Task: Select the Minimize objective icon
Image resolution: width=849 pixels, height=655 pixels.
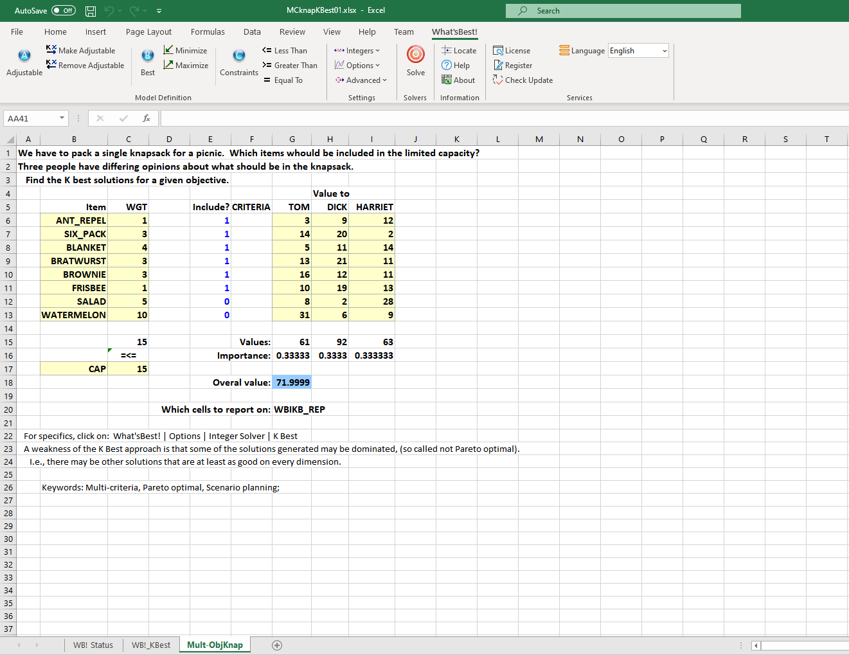Action: pos(168,50)
